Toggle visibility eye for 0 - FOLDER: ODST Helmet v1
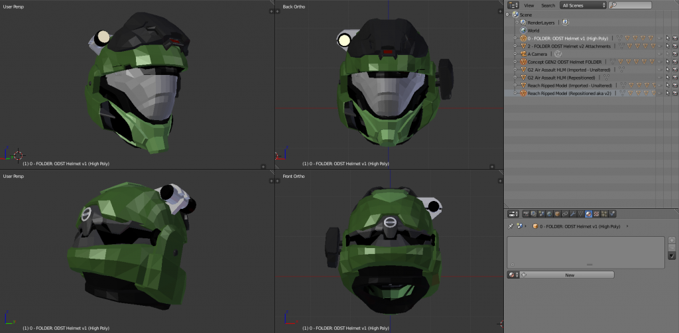Screen dimensions: 679x333 coord(660,38)
